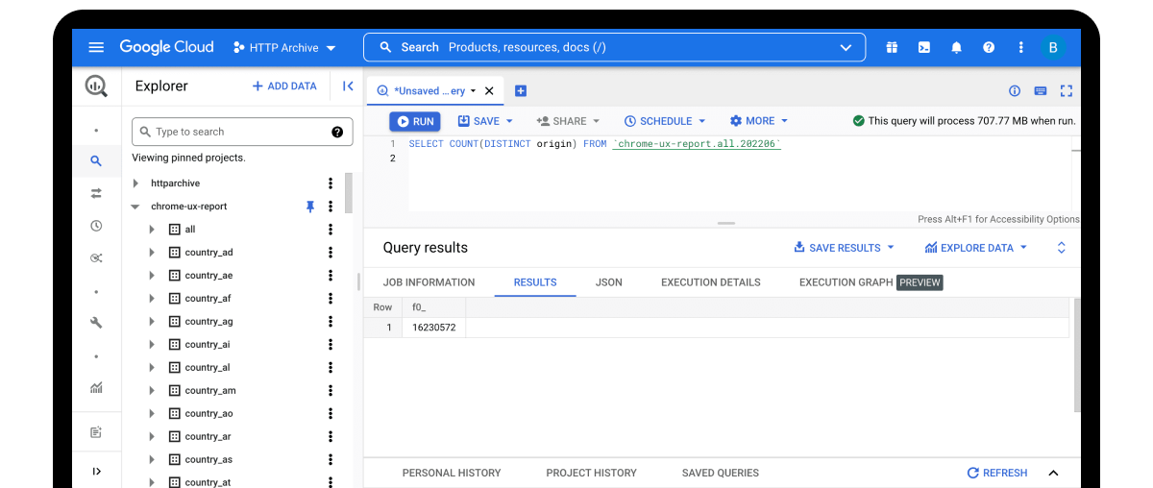Expand the country_am dataset node
This screenshot has height=488, width=1153.
pos(152,391)
